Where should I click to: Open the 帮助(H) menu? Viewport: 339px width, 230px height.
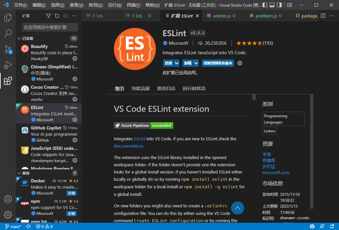pos(152,5)
